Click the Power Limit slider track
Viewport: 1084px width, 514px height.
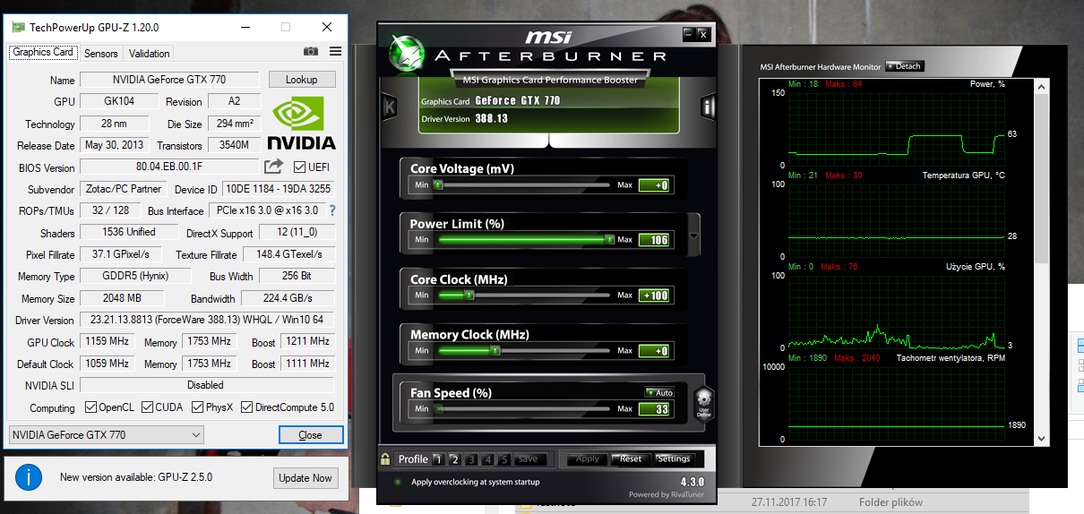coord(524,239)
